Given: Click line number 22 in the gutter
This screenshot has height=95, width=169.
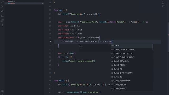Looking at the screenshot, I should [x=50, y=10].
